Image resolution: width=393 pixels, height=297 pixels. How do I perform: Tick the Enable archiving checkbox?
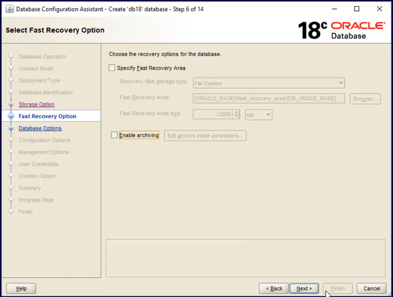pos(114,135)
